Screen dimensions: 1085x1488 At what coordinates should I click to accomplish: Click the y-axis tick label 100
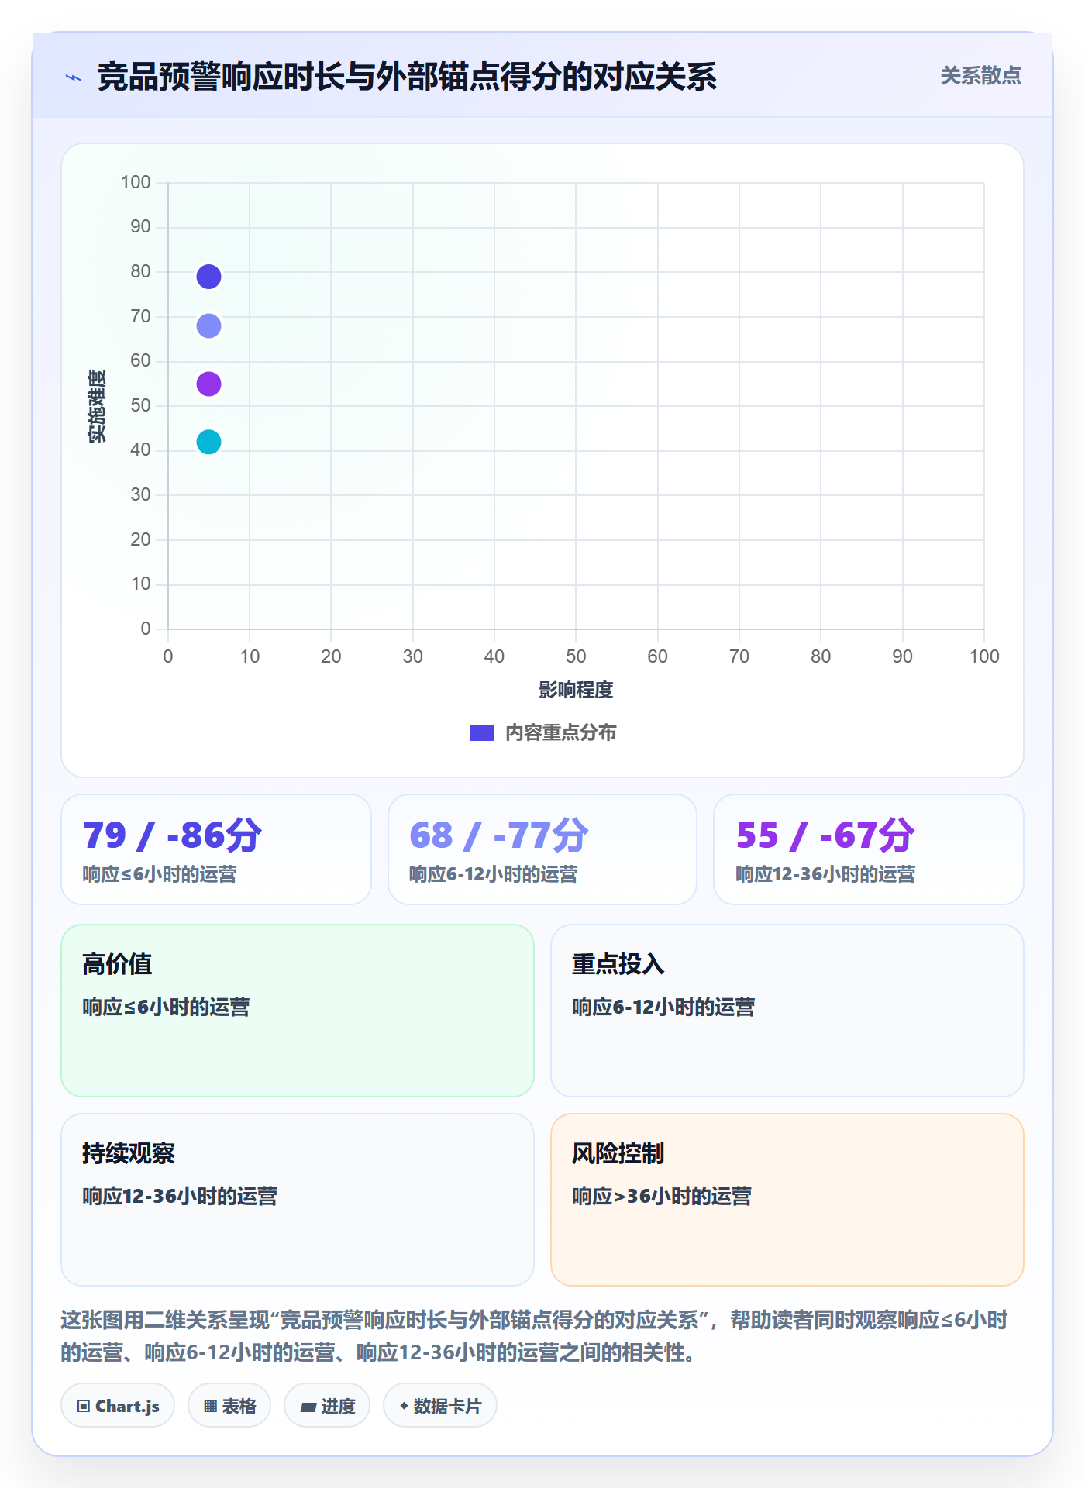pos(136,182)
